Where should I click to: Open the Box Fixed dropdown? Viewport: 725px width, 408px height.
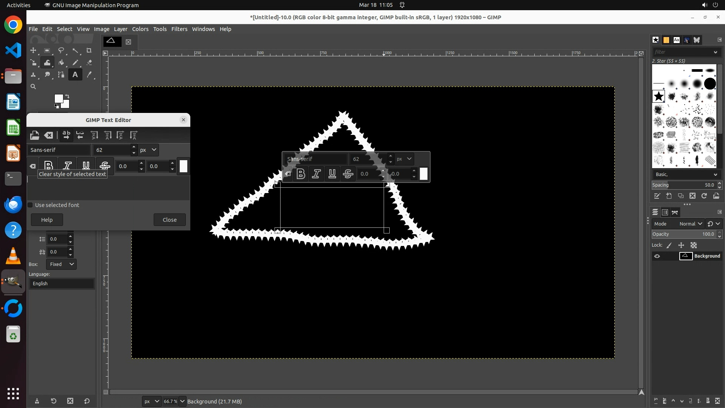pyautogui.click(x=61, y=264)
